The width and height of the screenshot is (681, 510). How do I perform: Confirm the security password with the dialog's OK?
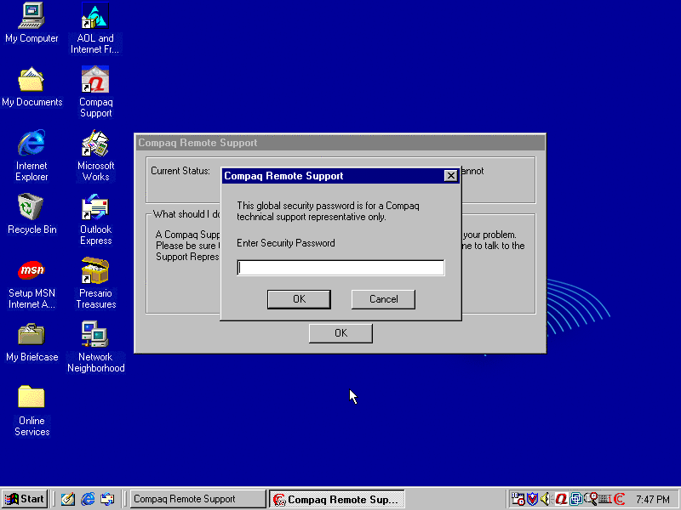point(299,299)
